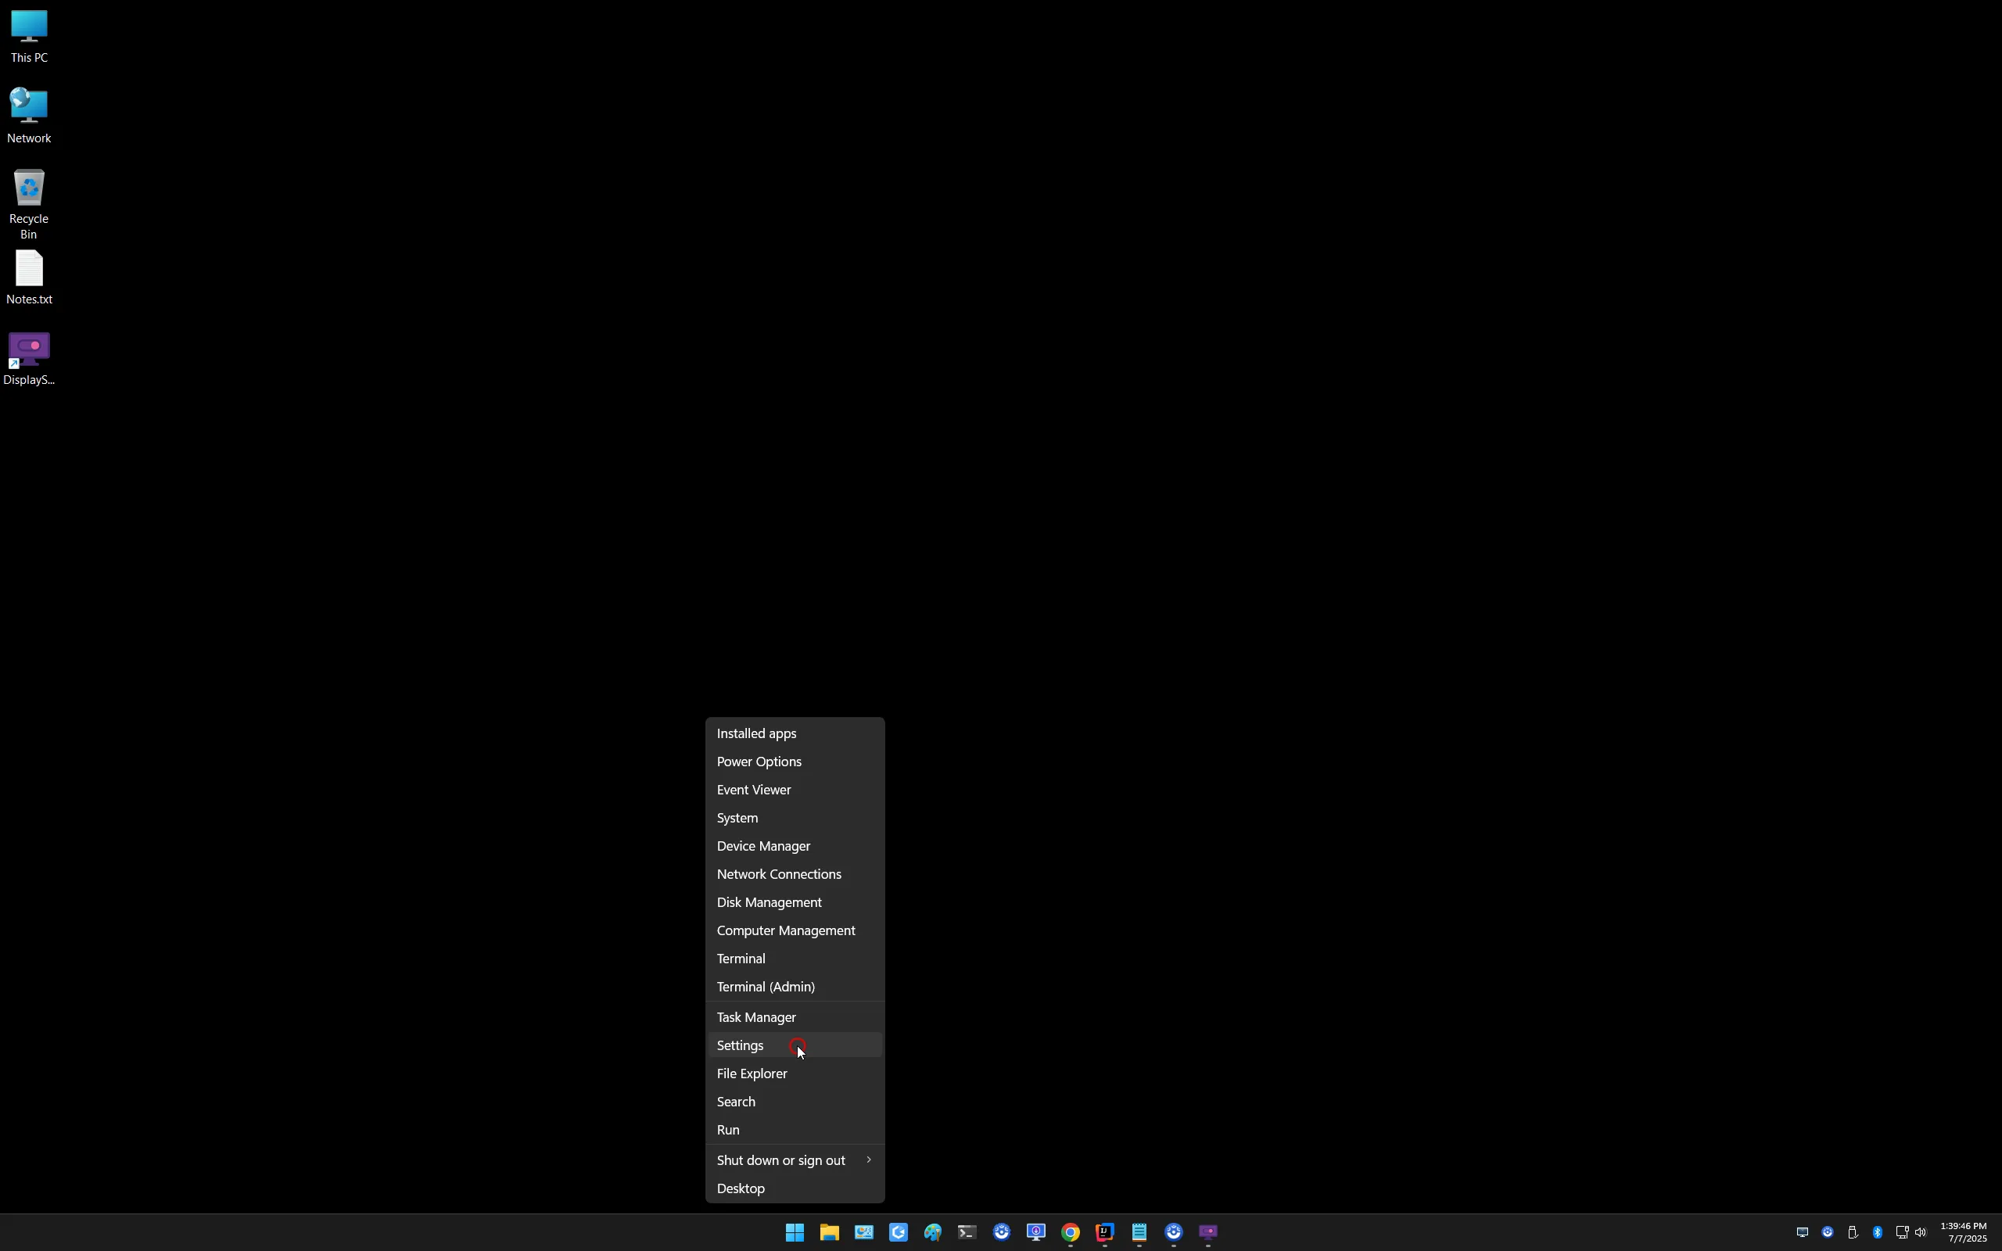Open the blue round icon right of taskbar Notepad
2002x1251 pixels.
click(1174, 1233)
